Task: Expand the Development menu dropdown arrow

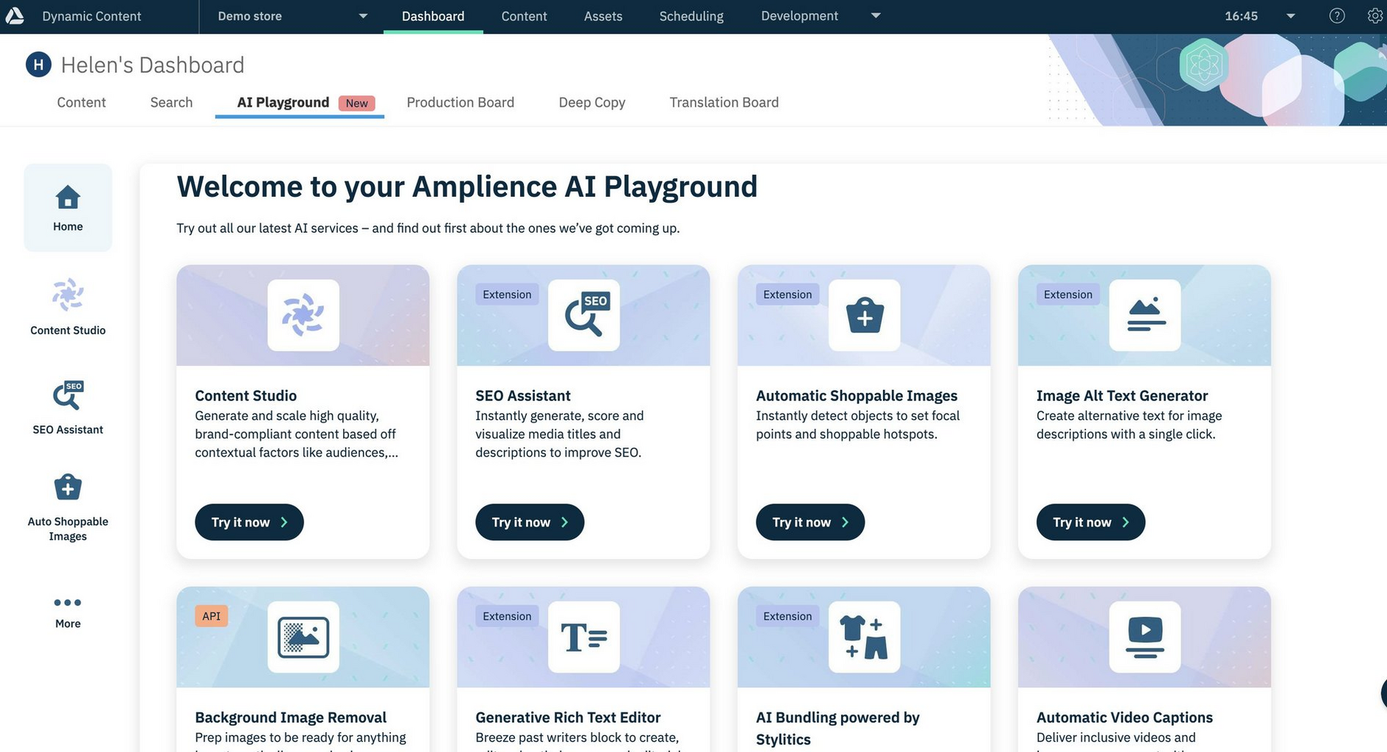Action: tap(876, 15)
